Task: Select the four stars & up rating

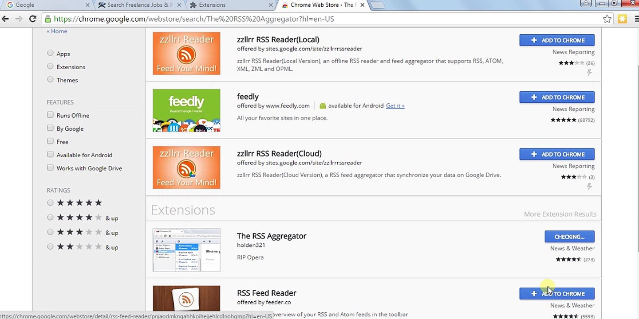Action: 50,218
